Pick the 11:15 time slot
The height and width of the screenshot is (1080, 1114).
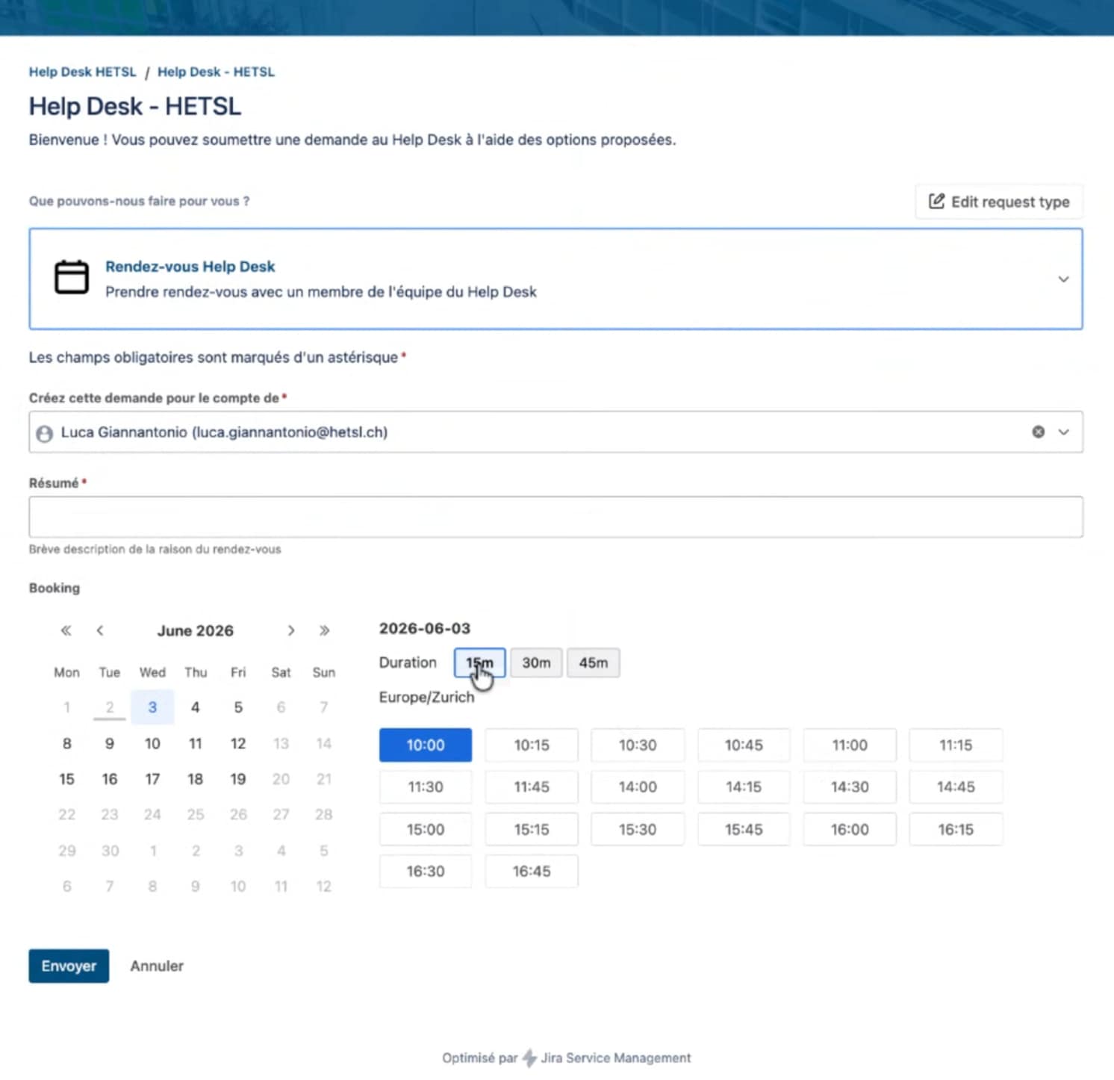click(956, 745)
